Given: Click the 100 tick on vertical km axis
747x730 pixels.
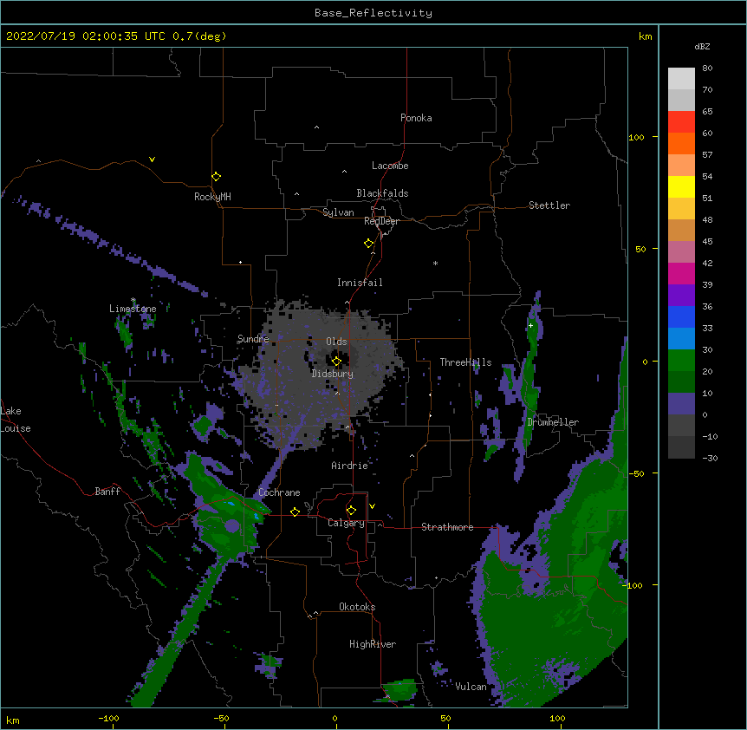Looking at the screenshot, I should [x=636, y=137].
